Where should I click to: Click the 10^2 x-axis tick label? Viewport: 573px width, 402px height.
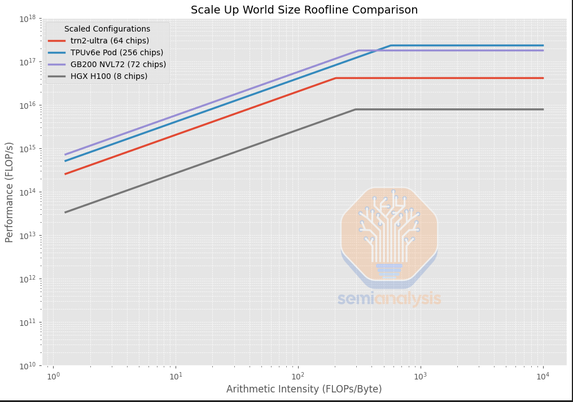coord(298,376)
